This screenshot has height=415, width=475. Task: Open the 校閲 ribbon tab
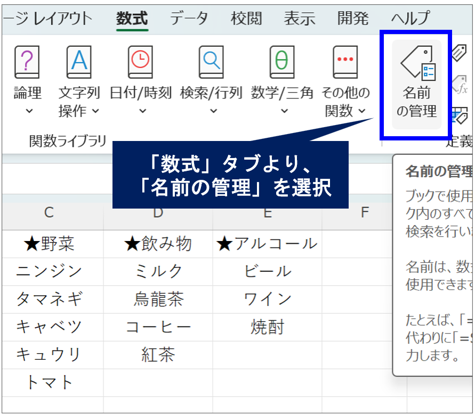pos(246,19)
